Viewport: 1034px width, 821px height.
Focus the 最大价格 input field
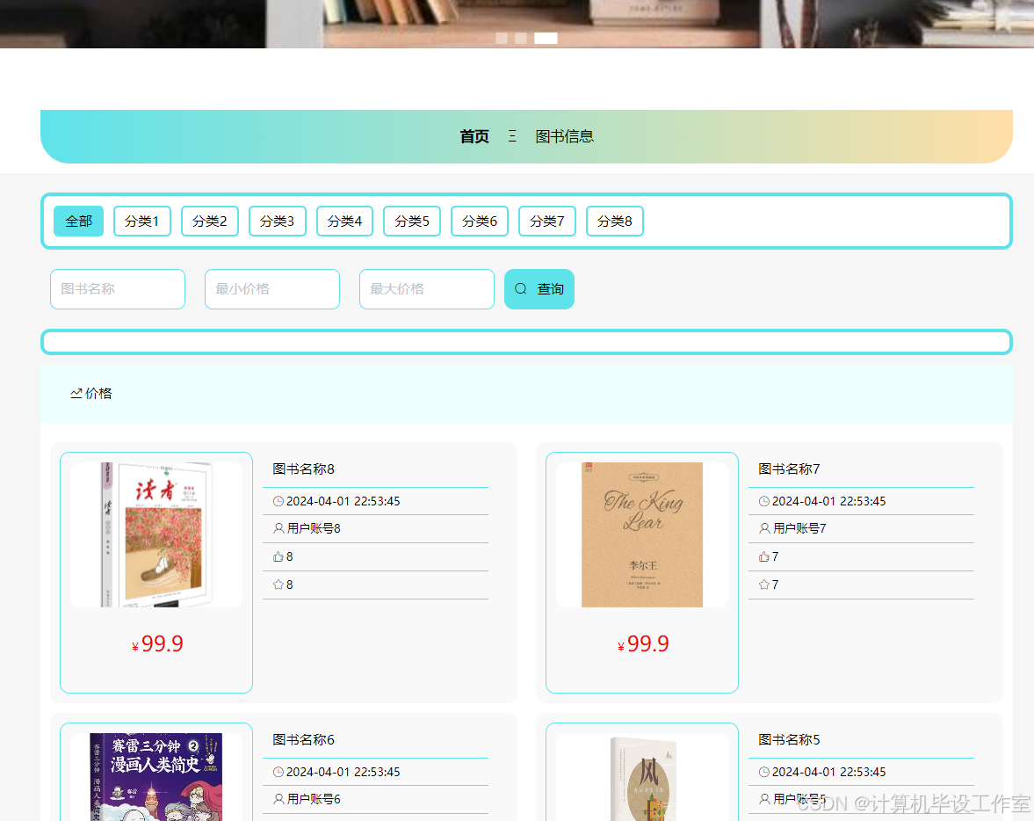point(427,289)
